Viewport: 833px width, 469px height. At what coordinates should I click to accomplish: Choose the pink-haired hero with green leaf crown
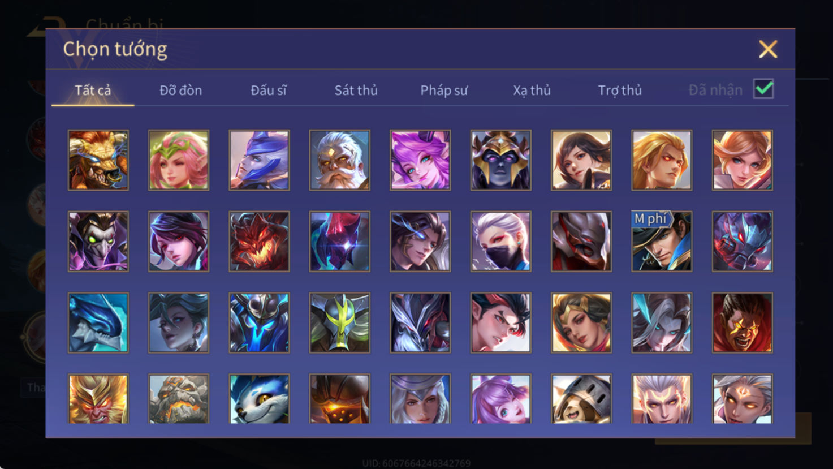point(179,160)
